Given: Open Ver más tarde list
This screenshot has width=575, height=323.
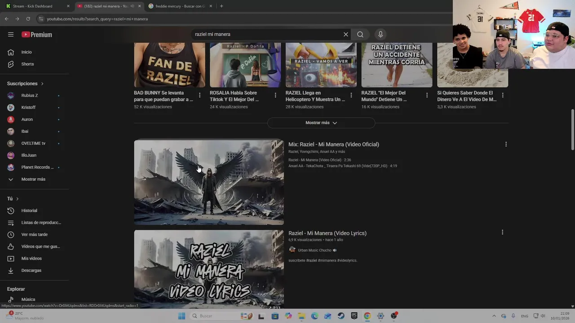Looking at the screenshot, I should tap(34, 235).
